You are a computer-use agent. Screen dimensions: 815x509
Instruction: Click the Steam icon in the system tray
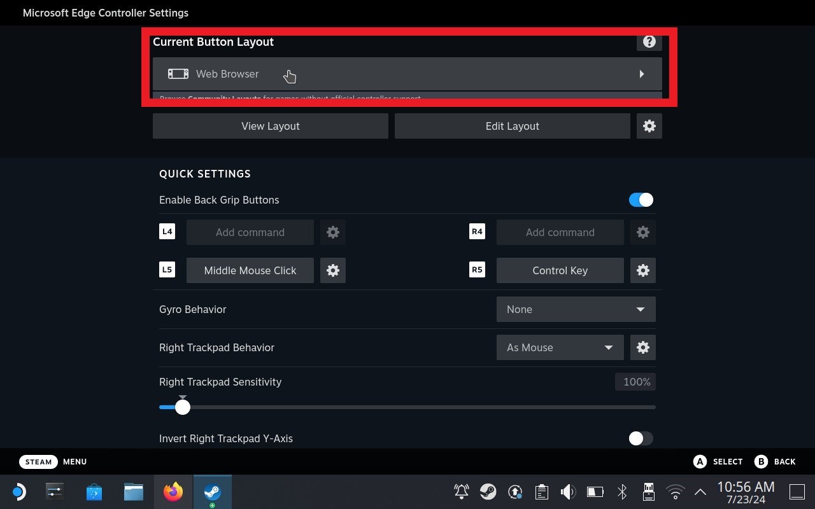tap(488, 491)
